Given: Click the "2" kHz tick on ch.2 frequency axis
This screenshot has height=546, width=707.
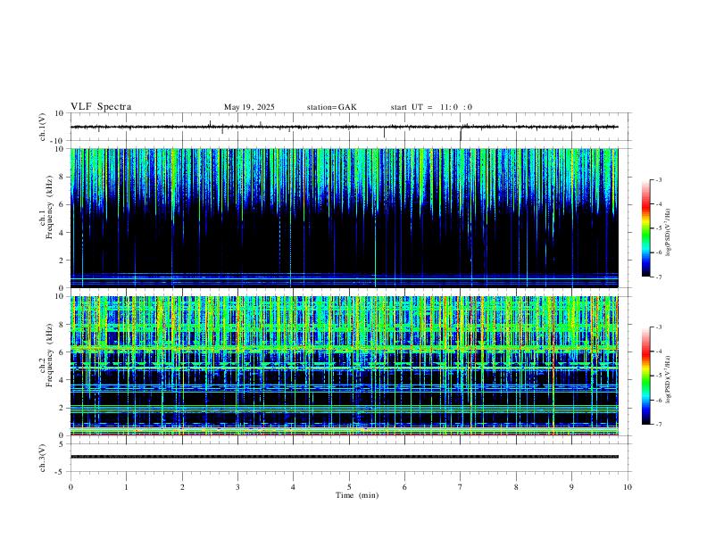Looking at the screenshot, I should [x=62, y=408].
